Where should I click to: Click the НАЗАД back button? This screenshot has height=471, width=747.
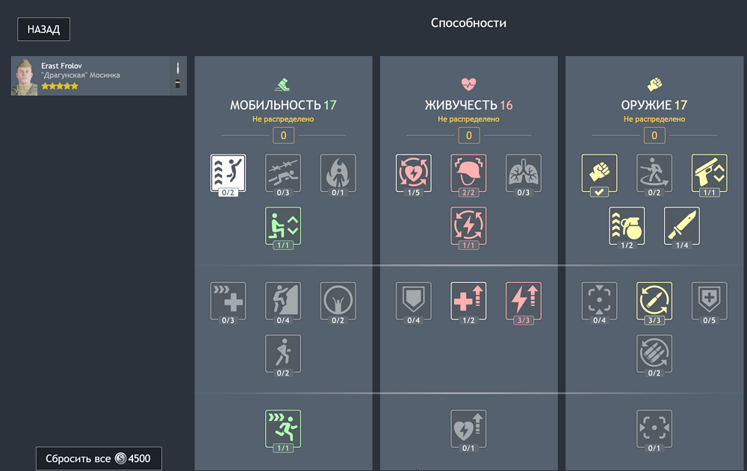44,30
